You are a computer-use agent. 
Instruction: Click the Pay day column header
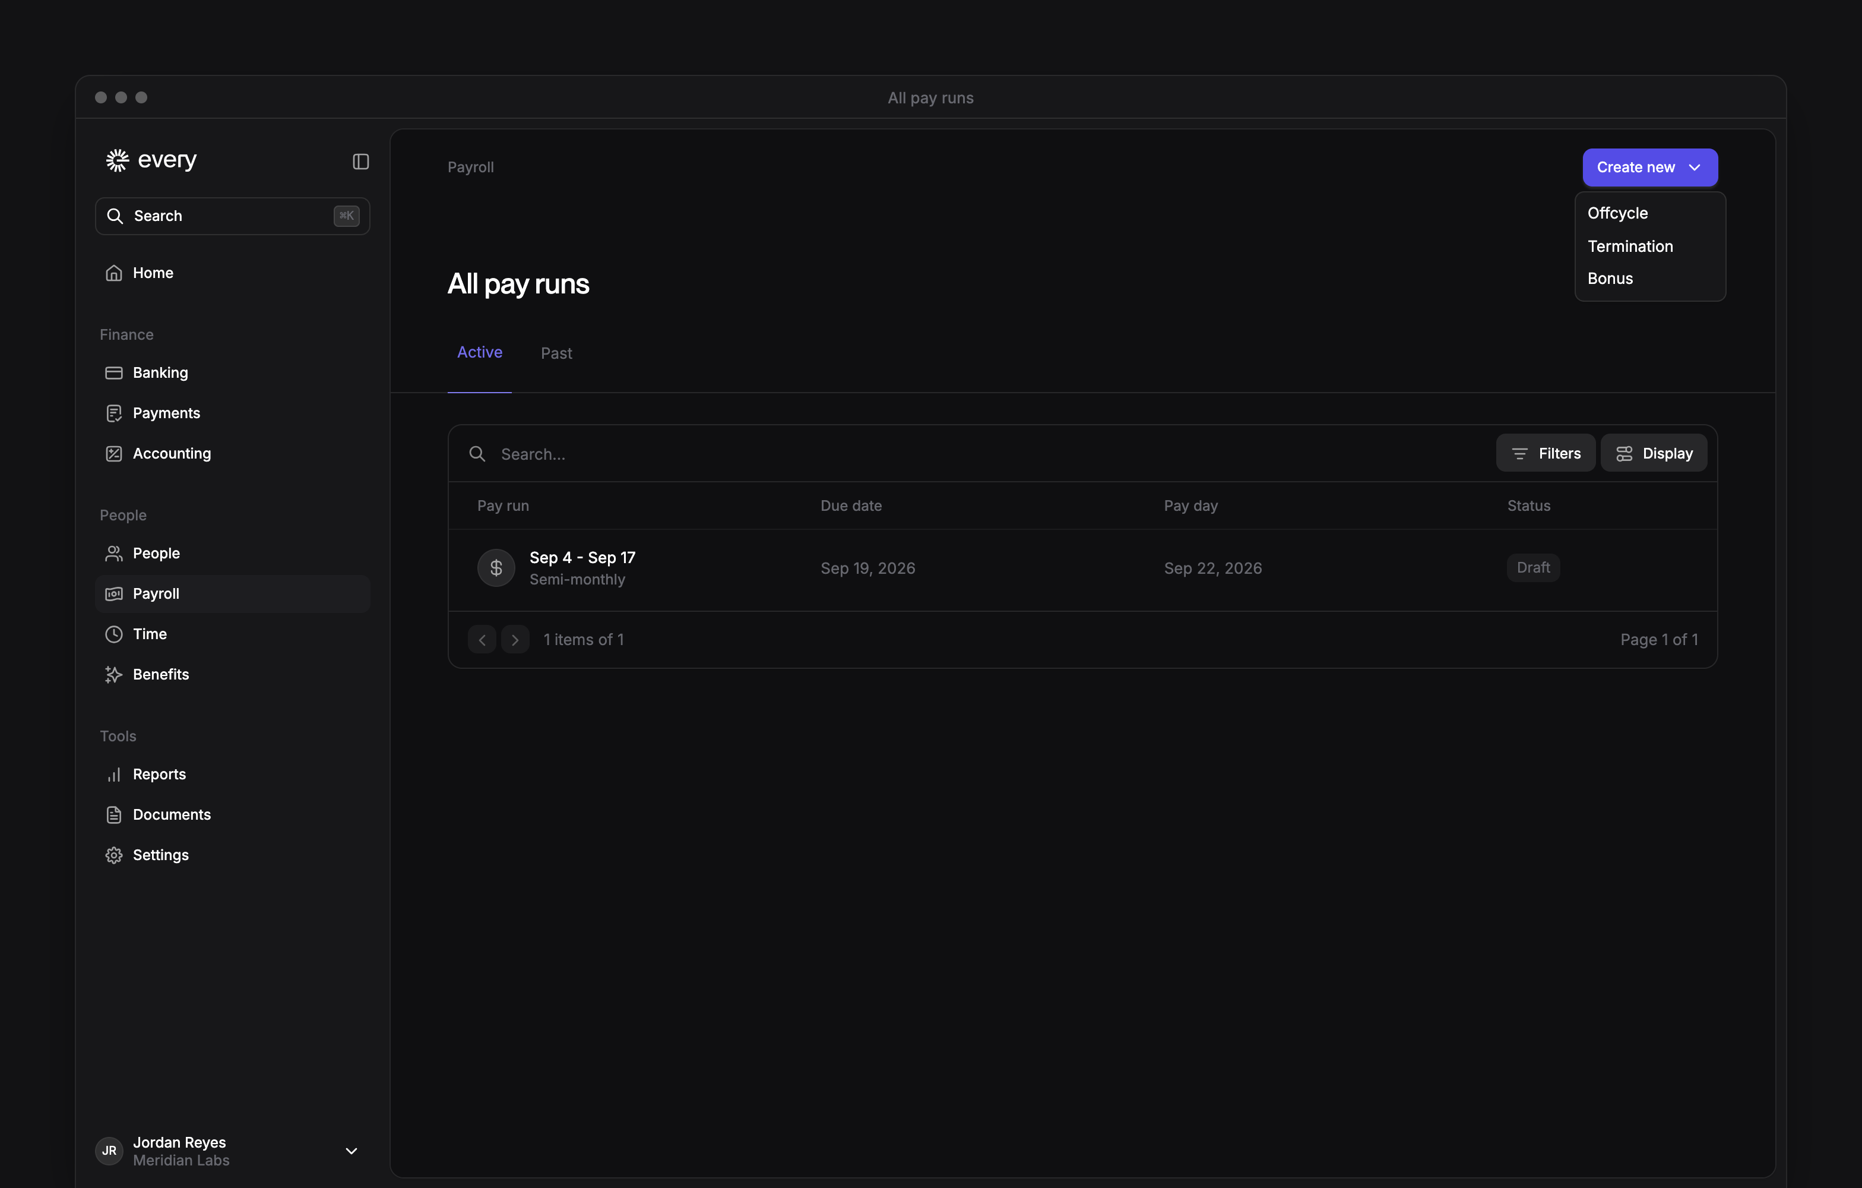pos(1190,505)
